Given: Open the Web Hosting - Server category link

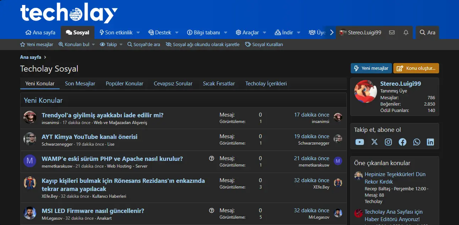Looking at the screenshot, I should (x=127, y=166).
